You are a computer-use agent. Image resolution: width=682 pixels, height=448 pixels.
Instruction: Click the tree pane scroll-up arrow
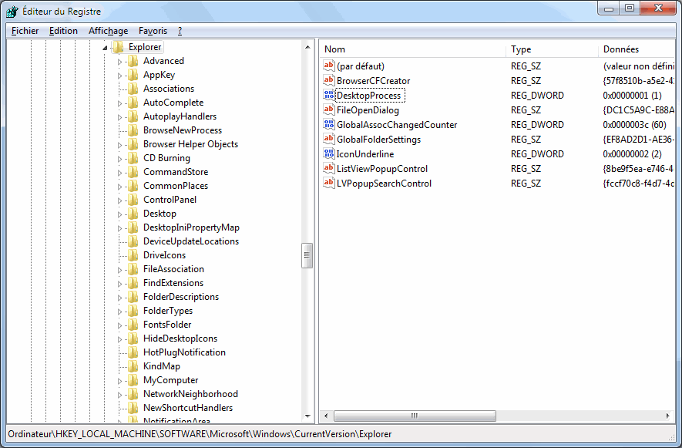[307, 47]
